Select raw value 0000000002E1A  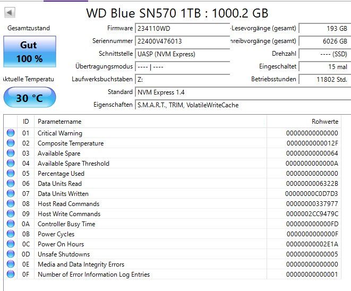click(312, 244)
